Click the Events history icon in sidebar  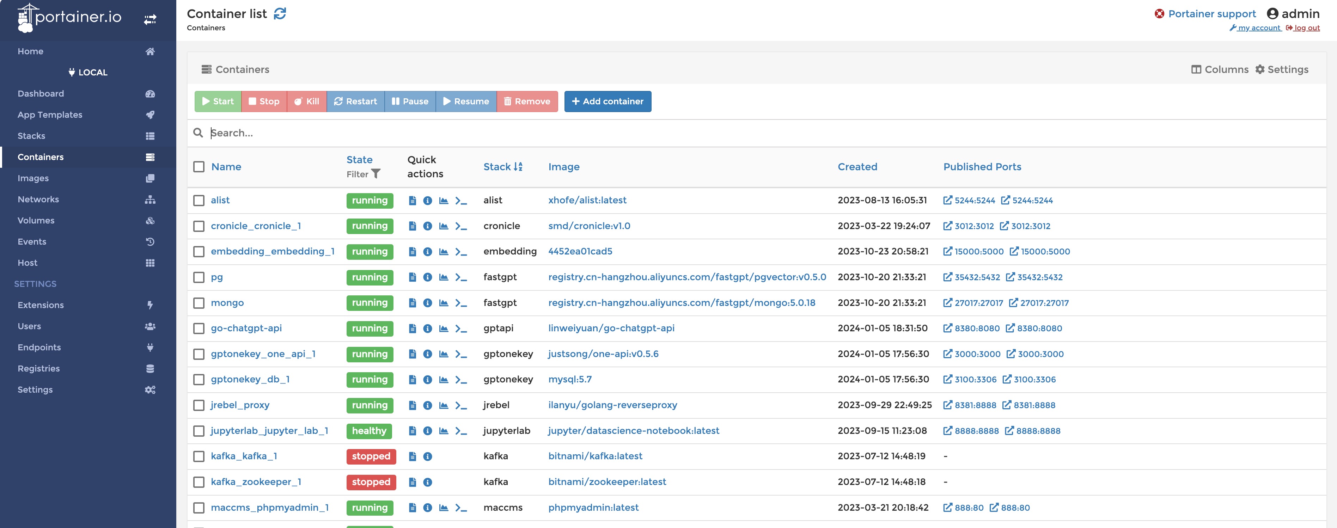point(150,242)
